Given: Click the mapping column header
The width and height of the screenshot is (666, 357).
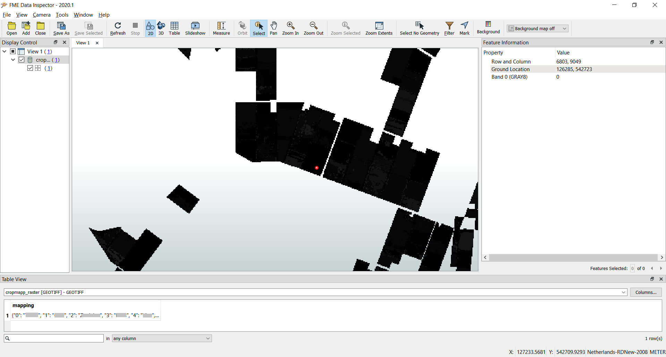Looking at the screenshot, I should (x=23, y=305).
